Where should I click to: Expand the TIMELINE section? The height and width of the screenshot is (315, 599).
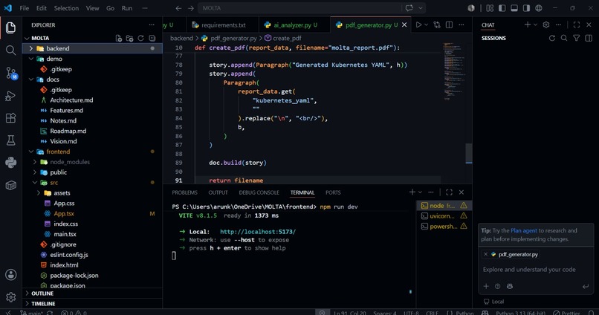tap(93, 304)
